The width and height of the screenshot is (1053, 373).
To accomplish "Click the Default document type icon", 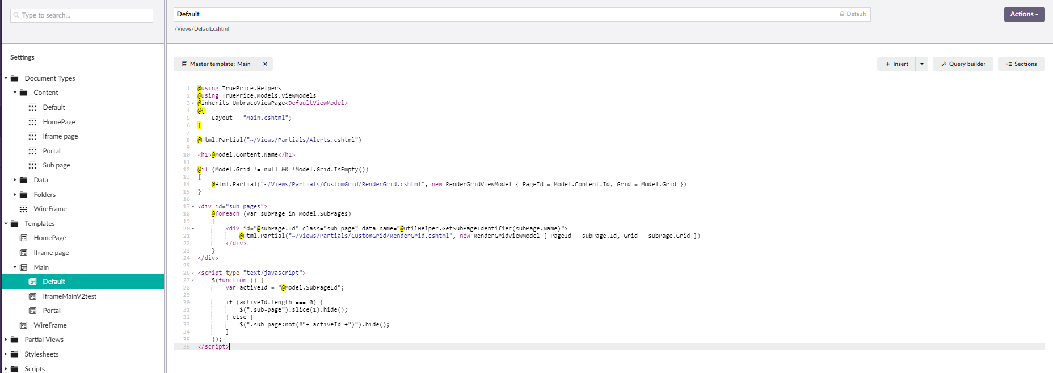I will 33,107.
